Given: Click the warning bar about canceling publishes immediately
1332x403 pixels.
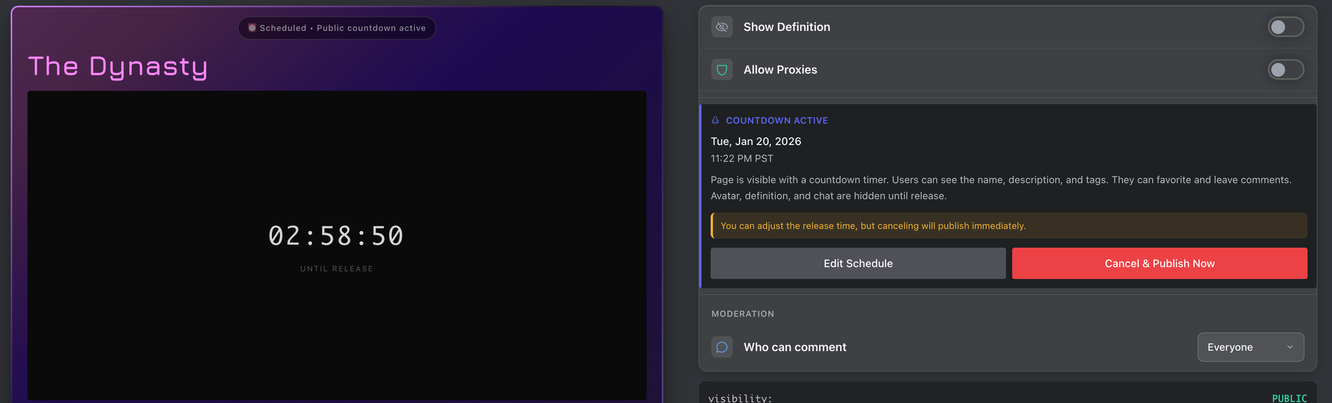Looking at the screenshot, I should coord(1008,226).
